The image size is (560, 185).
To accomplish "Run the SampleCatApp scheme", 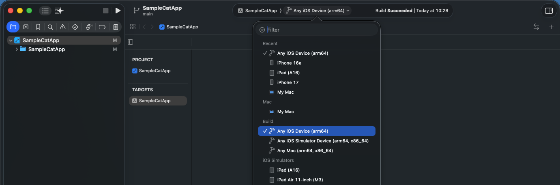I will (x=118, y=11).
